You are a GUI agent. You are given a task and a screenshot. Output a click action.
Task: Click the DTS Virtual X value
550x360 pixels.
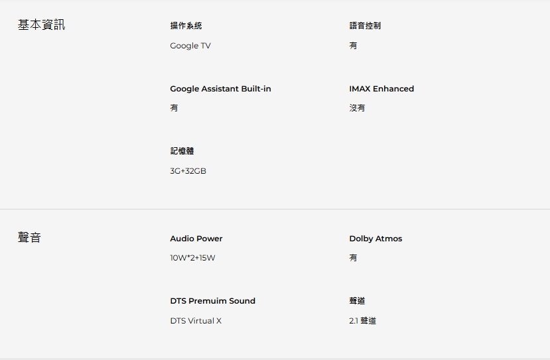(x=196, y=321)
